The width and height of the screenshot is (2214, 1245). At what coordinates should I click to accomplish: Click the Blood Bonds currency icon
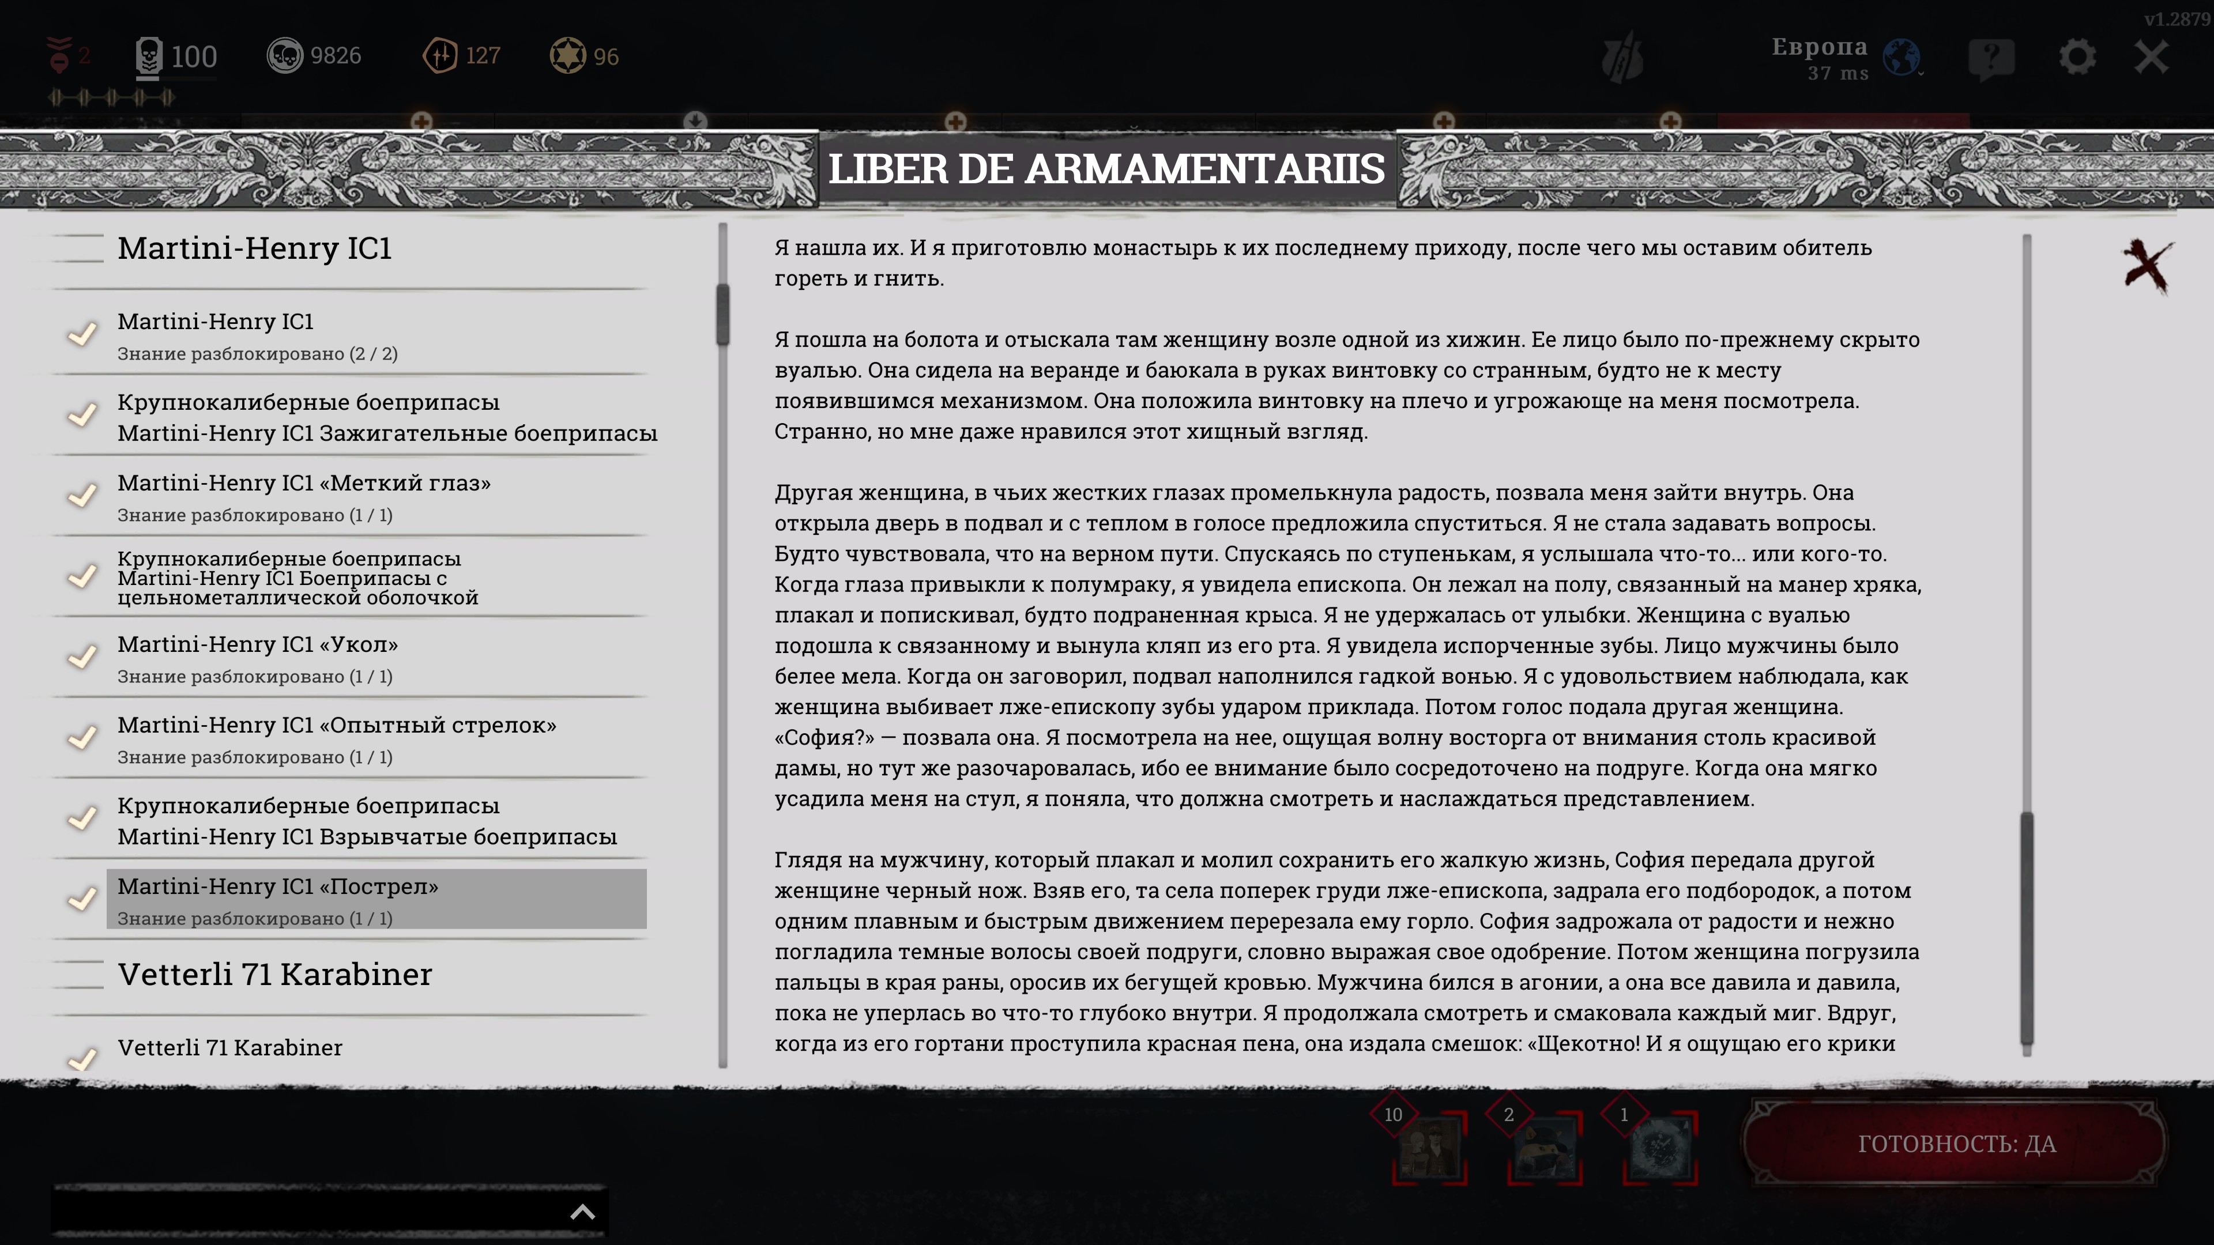[x=440, y=56]
